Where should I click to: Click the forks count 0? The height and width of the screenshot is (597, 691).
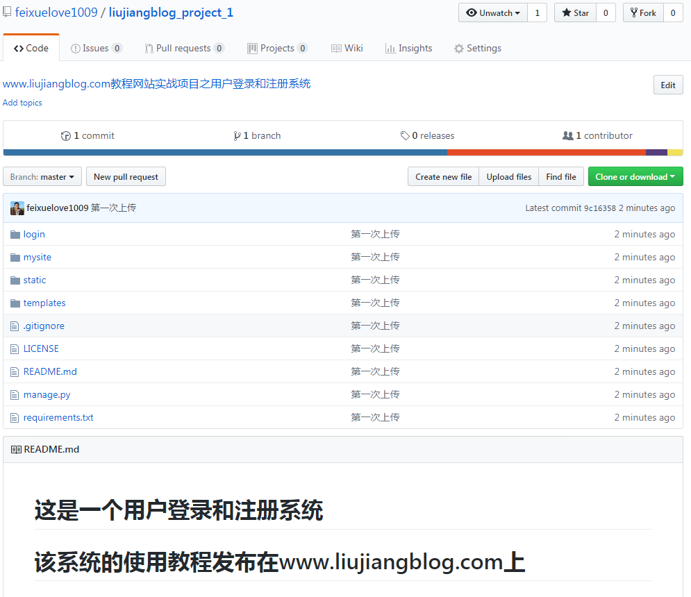coord(673,12)
